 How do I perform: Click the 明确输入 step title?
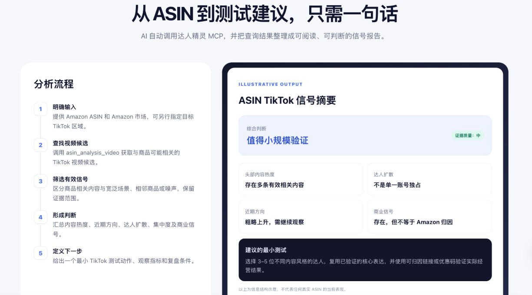pyautogui.click(x=65, y=107)
